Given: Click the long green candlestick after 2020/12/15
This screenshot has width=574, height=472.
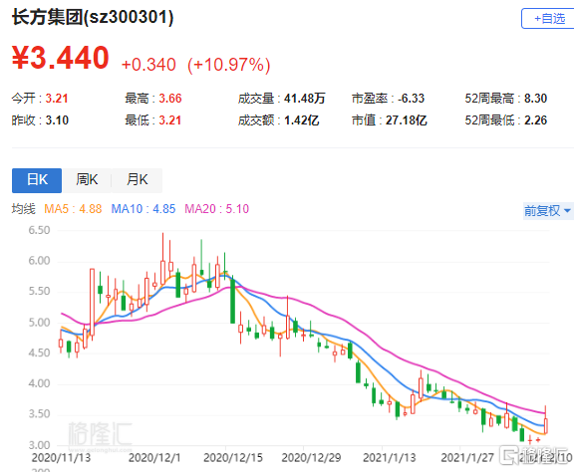Looking at the screenshot, I should [232, 300].
